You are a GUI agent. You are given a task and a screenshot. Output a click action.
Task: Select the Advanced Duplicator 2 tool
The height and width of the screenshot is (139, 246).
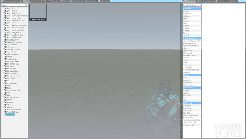coord(192,41)
